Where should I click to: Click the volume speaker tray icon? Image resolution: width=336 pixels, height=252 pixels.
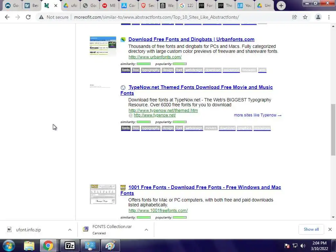point(303,246)
